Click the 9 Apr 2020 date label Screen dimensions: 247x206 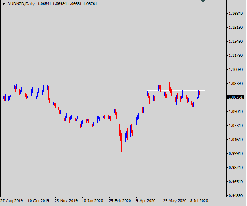click(x=146, y=201)
